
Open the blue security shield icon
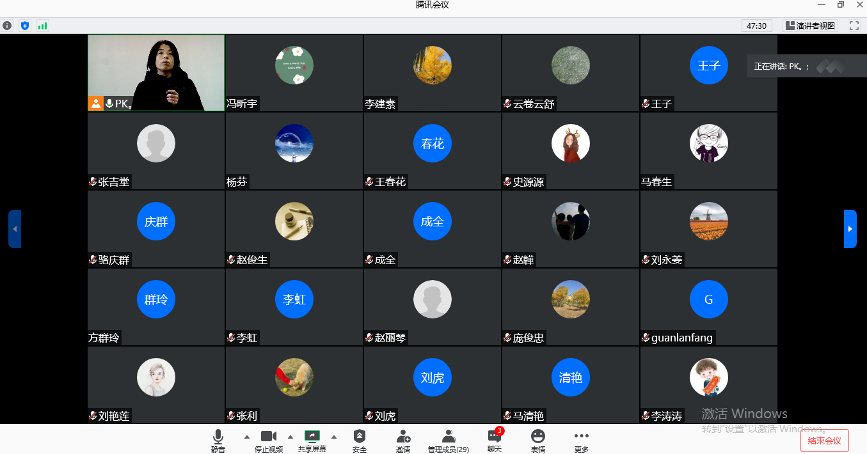(25, 26)
